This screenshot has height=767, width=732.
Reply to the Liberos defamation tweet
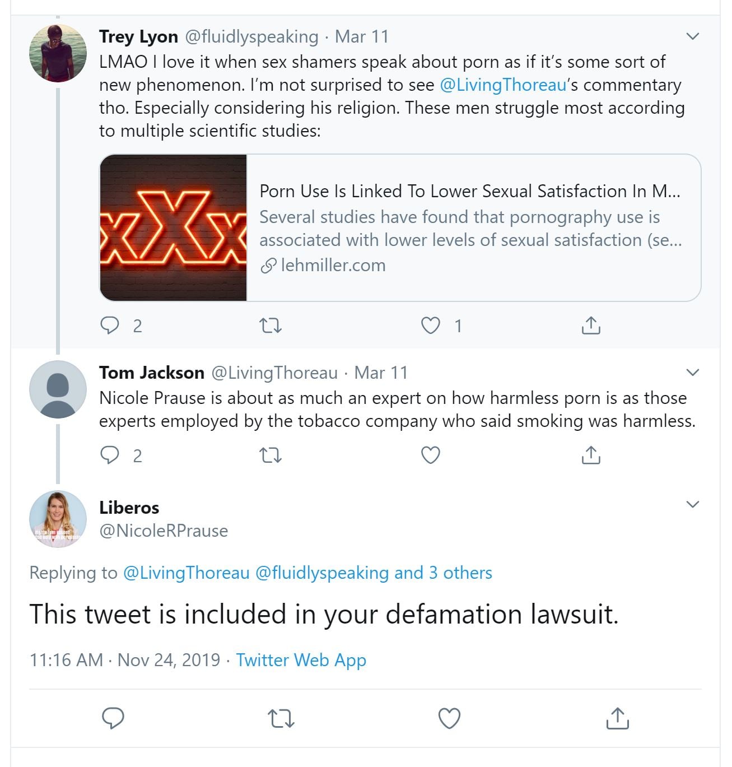pyautogui.click(x=113, y=718)
